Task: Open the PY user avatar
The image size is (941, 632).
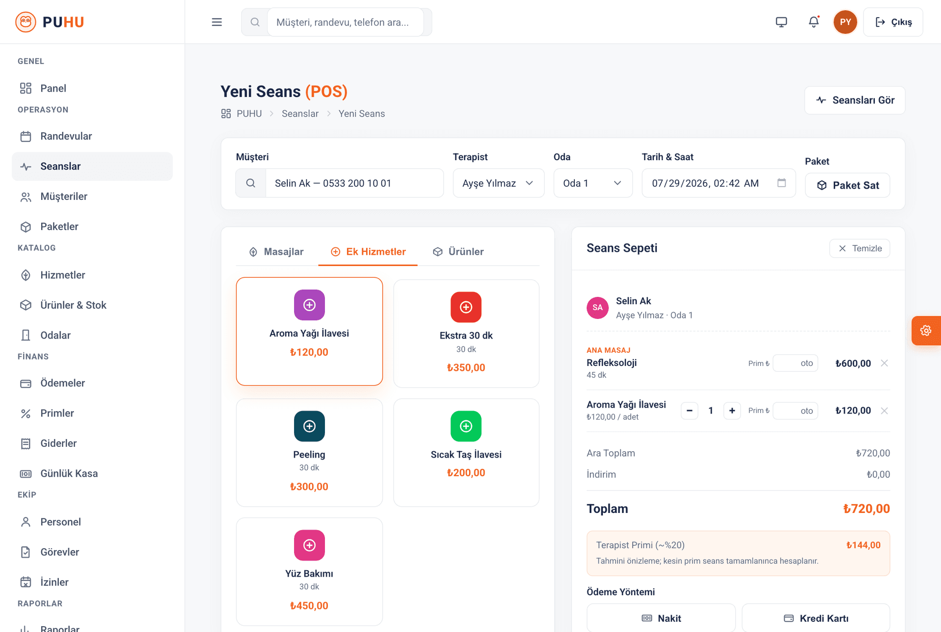Action: [845, 22]
